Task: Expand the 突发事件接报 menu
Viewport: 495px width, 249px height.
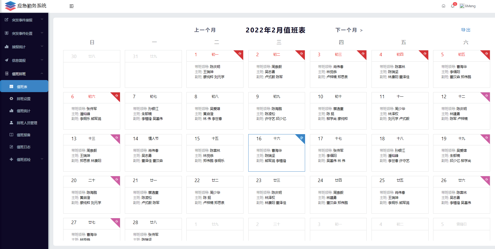Action: (x=24, y=20)
